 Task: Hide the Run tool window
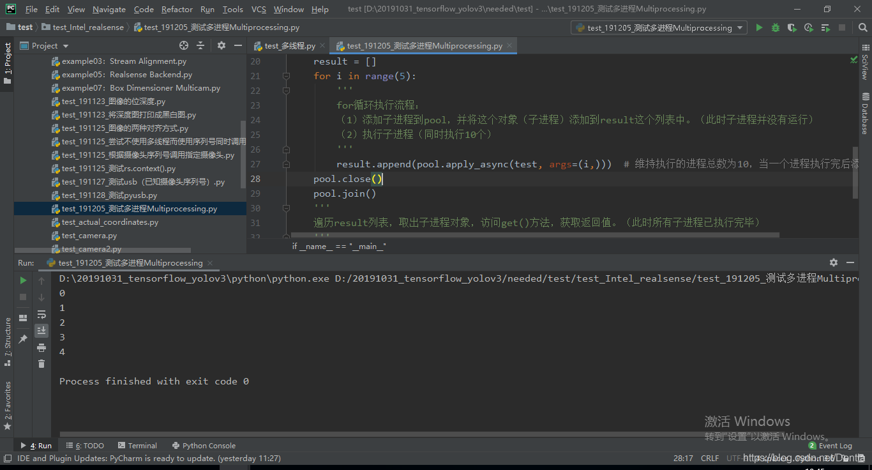850,262
